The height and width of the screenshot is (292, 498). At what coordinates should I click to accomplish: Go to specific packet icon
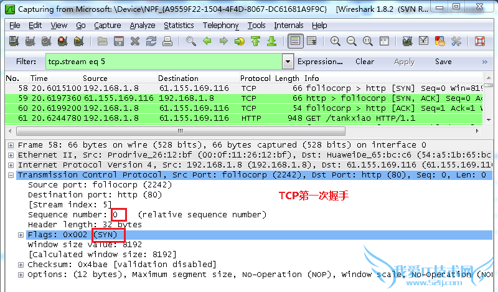[x=240, y=41]
